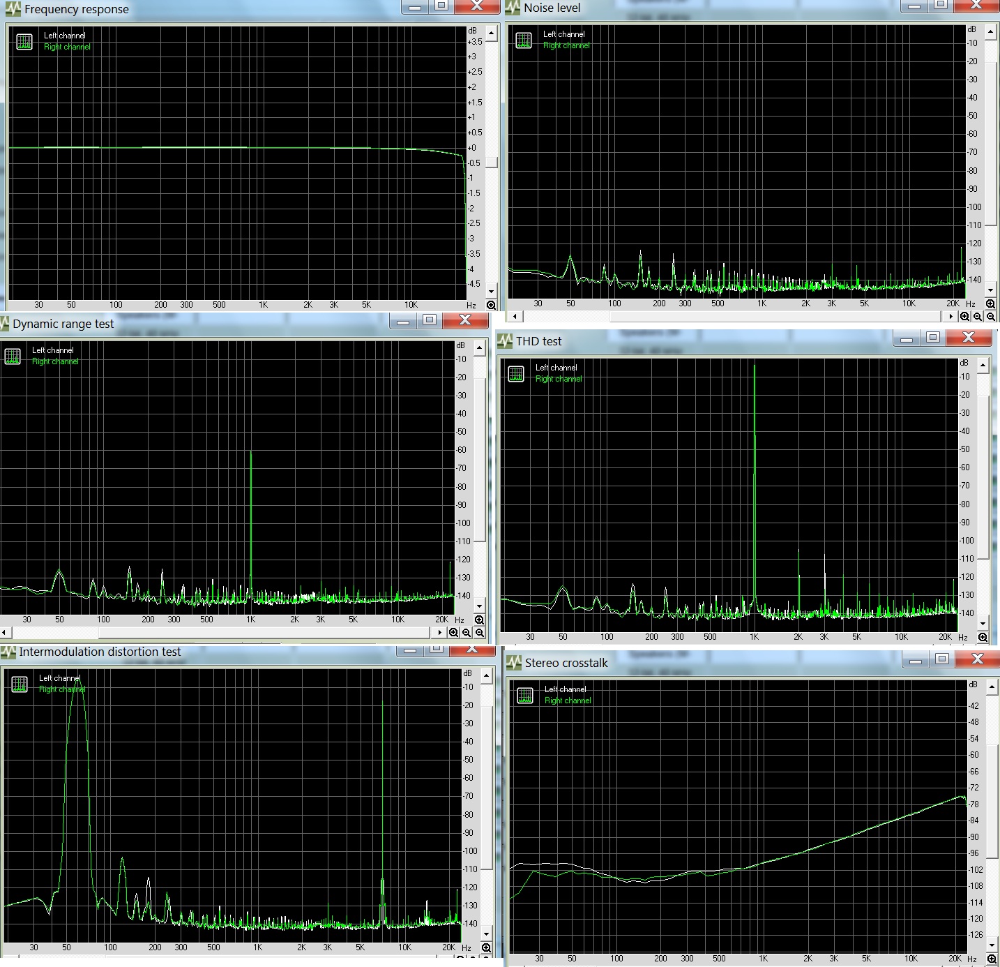Click right scroll arrow in Dynamic range test
The width and height of the screenshot is (1000, 967).
pos(440,633)
